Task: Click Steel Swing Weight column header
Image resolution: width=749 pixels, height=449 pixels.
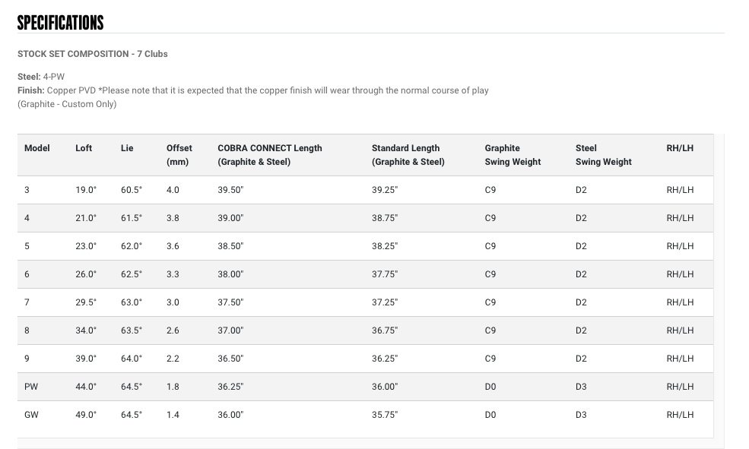Action: click(603, 155)
